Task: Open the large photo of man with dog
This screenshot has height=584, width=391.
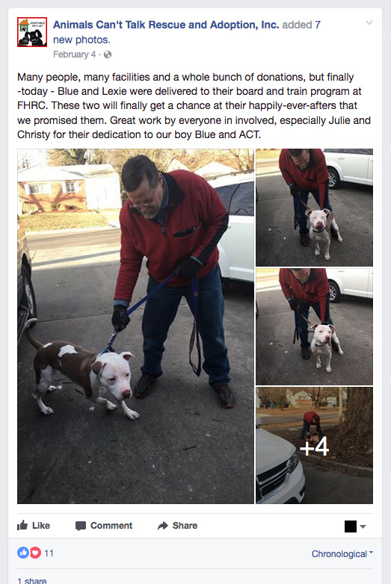Action: (x=135, y=326)
